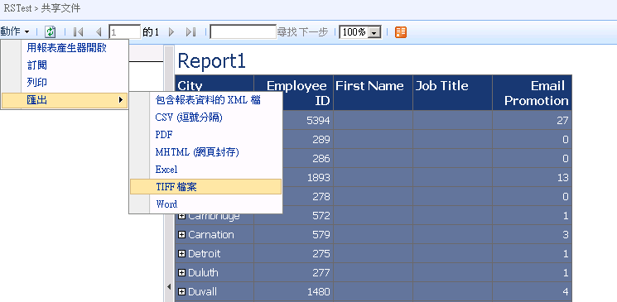Jump to last page icon

click(x=190, y=31)
